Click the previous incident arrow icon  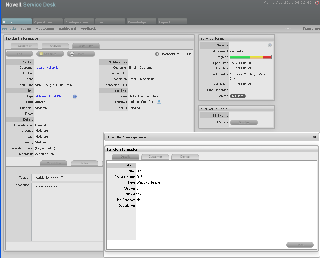click(157, 54)
